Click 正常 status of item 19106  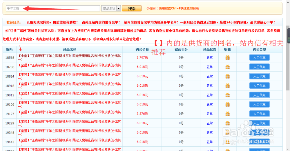pyautogui.click(x=210, y=104)
